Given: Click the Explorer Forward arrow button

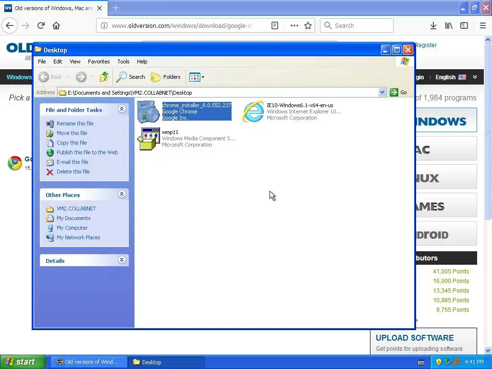Looking at the screenshot, I should click(x=81, y=77).
